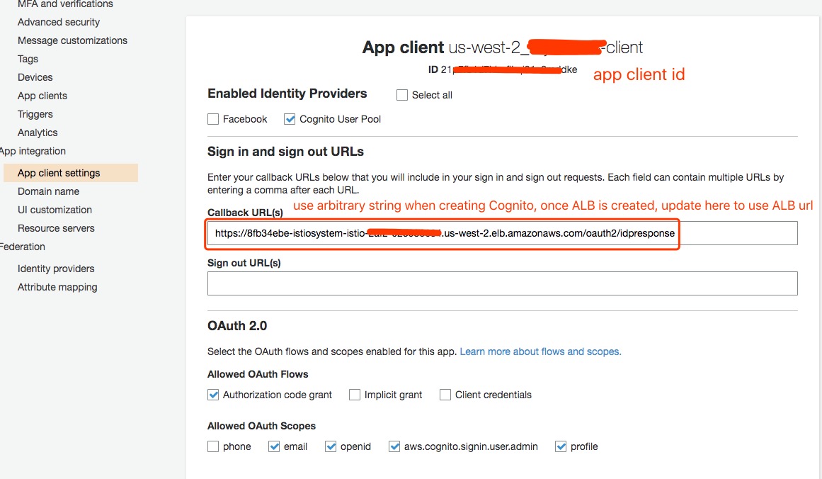Screen dimensions: 822x479
Task: Toggle the Select all checkbox
Action: pyautogui.click(x=402, y=95)
